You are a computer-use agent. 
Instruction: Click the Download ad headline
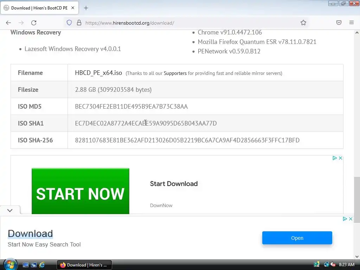pos(30,234)
